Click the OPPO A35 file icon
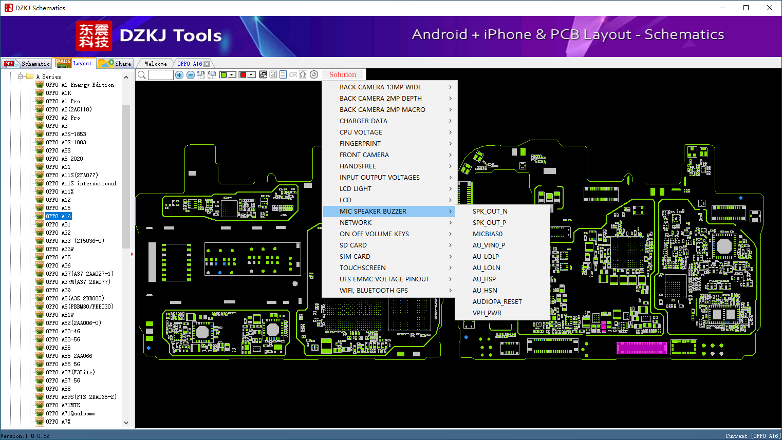782x440 pixels. point(40,257)
